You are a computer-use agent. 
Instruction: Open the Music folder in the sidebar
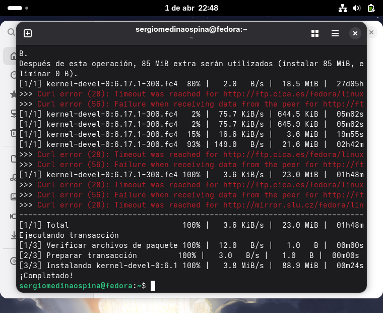pos(13,178)
